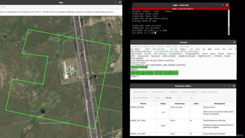
Task: Click the FlightTime readout in Console
Action: pyautogui.click(x=204, y=56)
